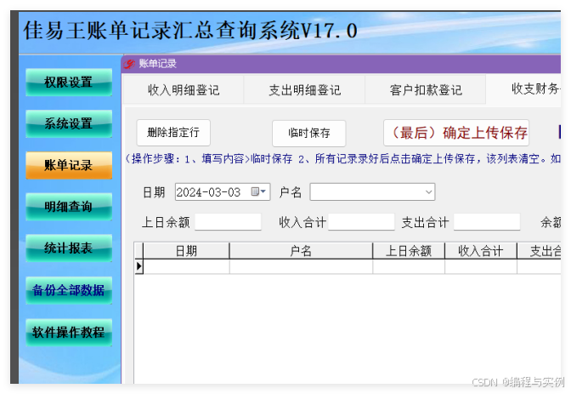Click the red logo icon in 账单记录 title
The image size is (571, 394).
[x=129, y=64]
